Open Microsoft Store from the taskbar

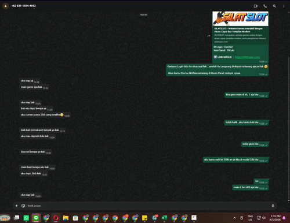(x=75, y=218)
